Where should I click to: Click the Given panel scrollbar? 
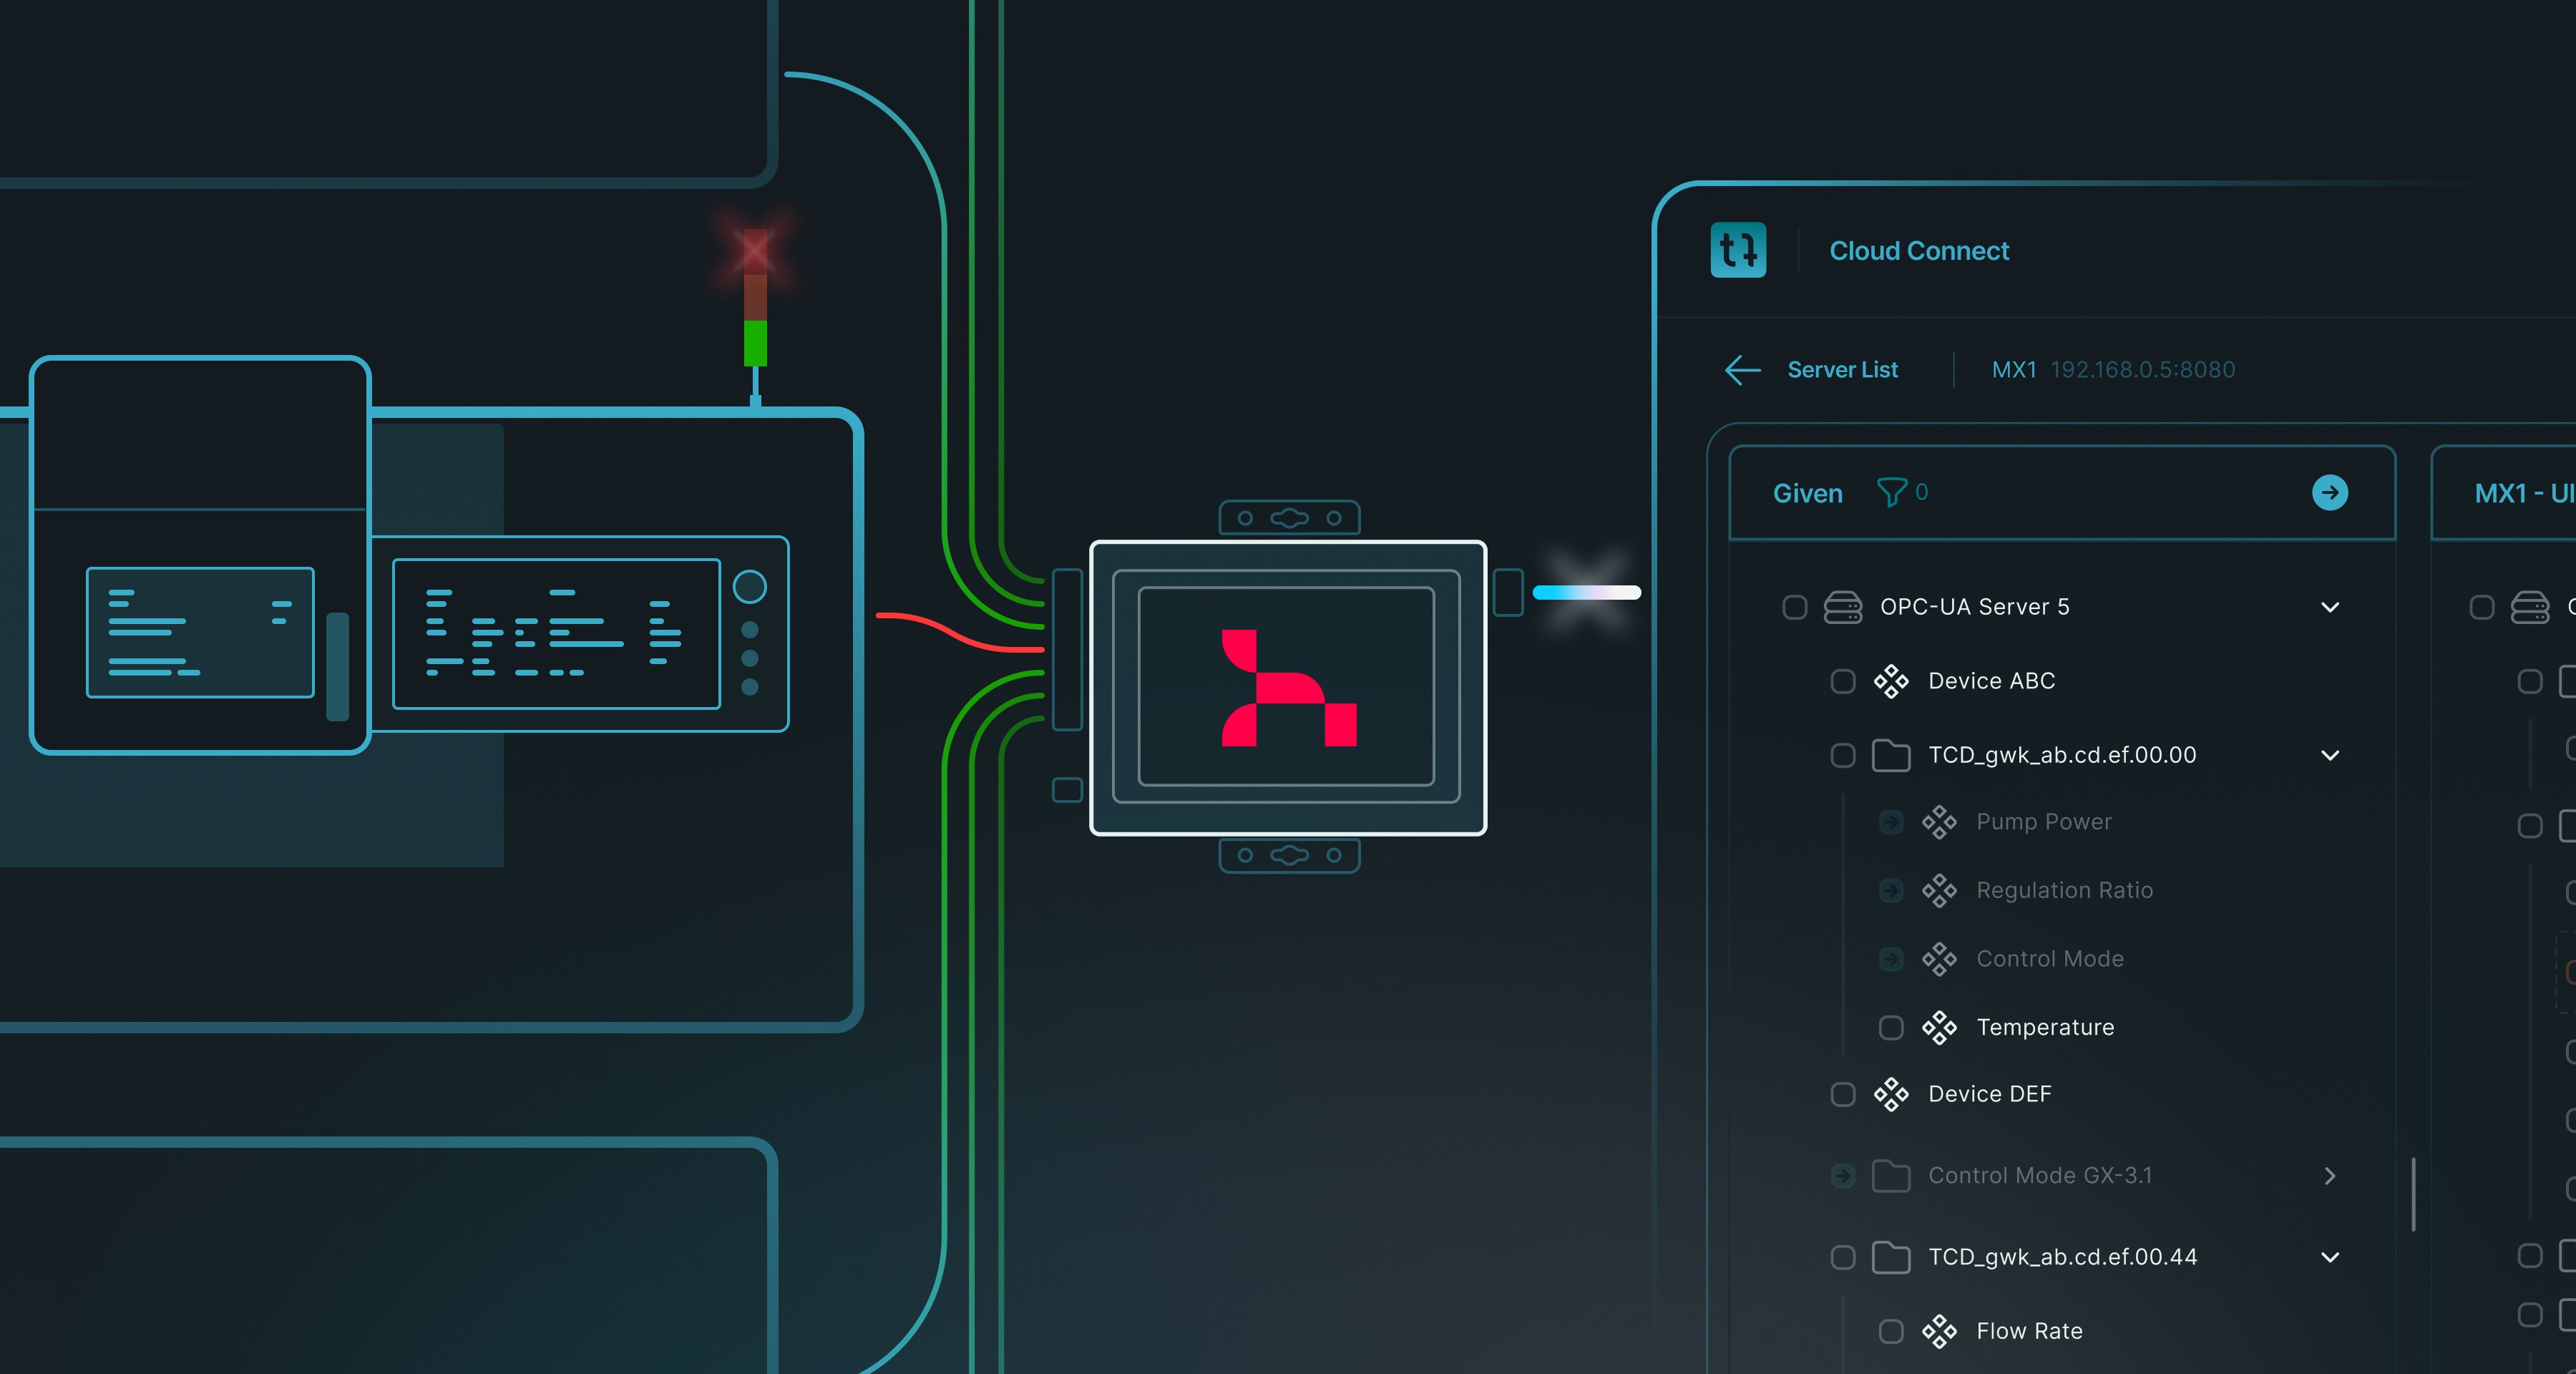(x=2413, y=1194)
